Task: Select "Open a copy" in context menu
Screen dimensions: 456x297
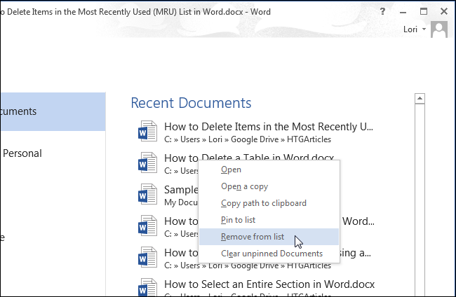Action: (244, 186)
